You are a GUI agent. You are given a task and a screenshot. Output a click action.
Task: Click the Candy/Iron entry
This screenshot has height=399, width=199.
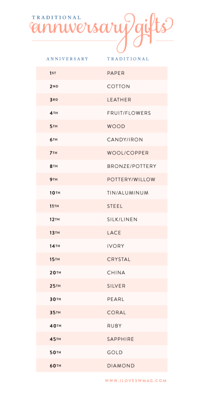tap(125, 140)
